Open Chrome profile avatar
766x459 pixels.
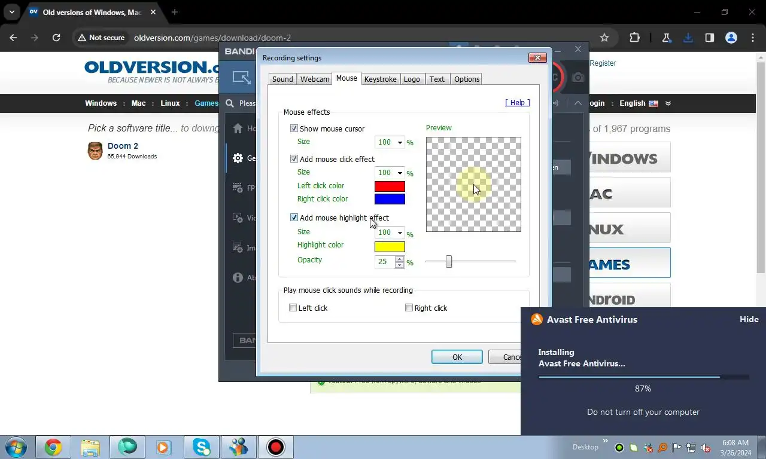point(731,38)
